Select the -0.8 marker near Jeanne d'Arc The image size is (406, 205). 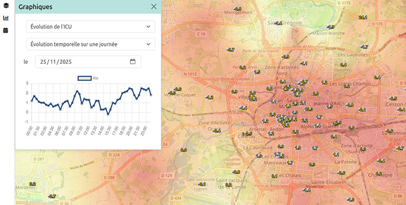pyautogui.click(x=350, y=105)
